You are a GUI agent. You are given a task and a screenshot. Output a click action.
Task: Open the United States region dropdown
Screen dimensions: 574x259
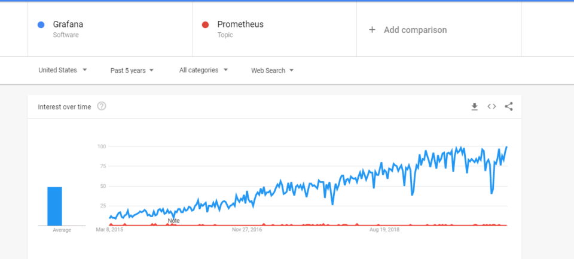pyautogui.click(x=63, y=70)
